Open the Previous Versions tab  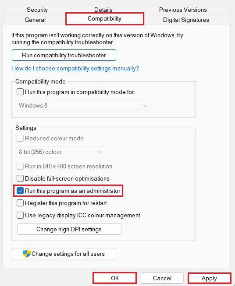point(183,10)
